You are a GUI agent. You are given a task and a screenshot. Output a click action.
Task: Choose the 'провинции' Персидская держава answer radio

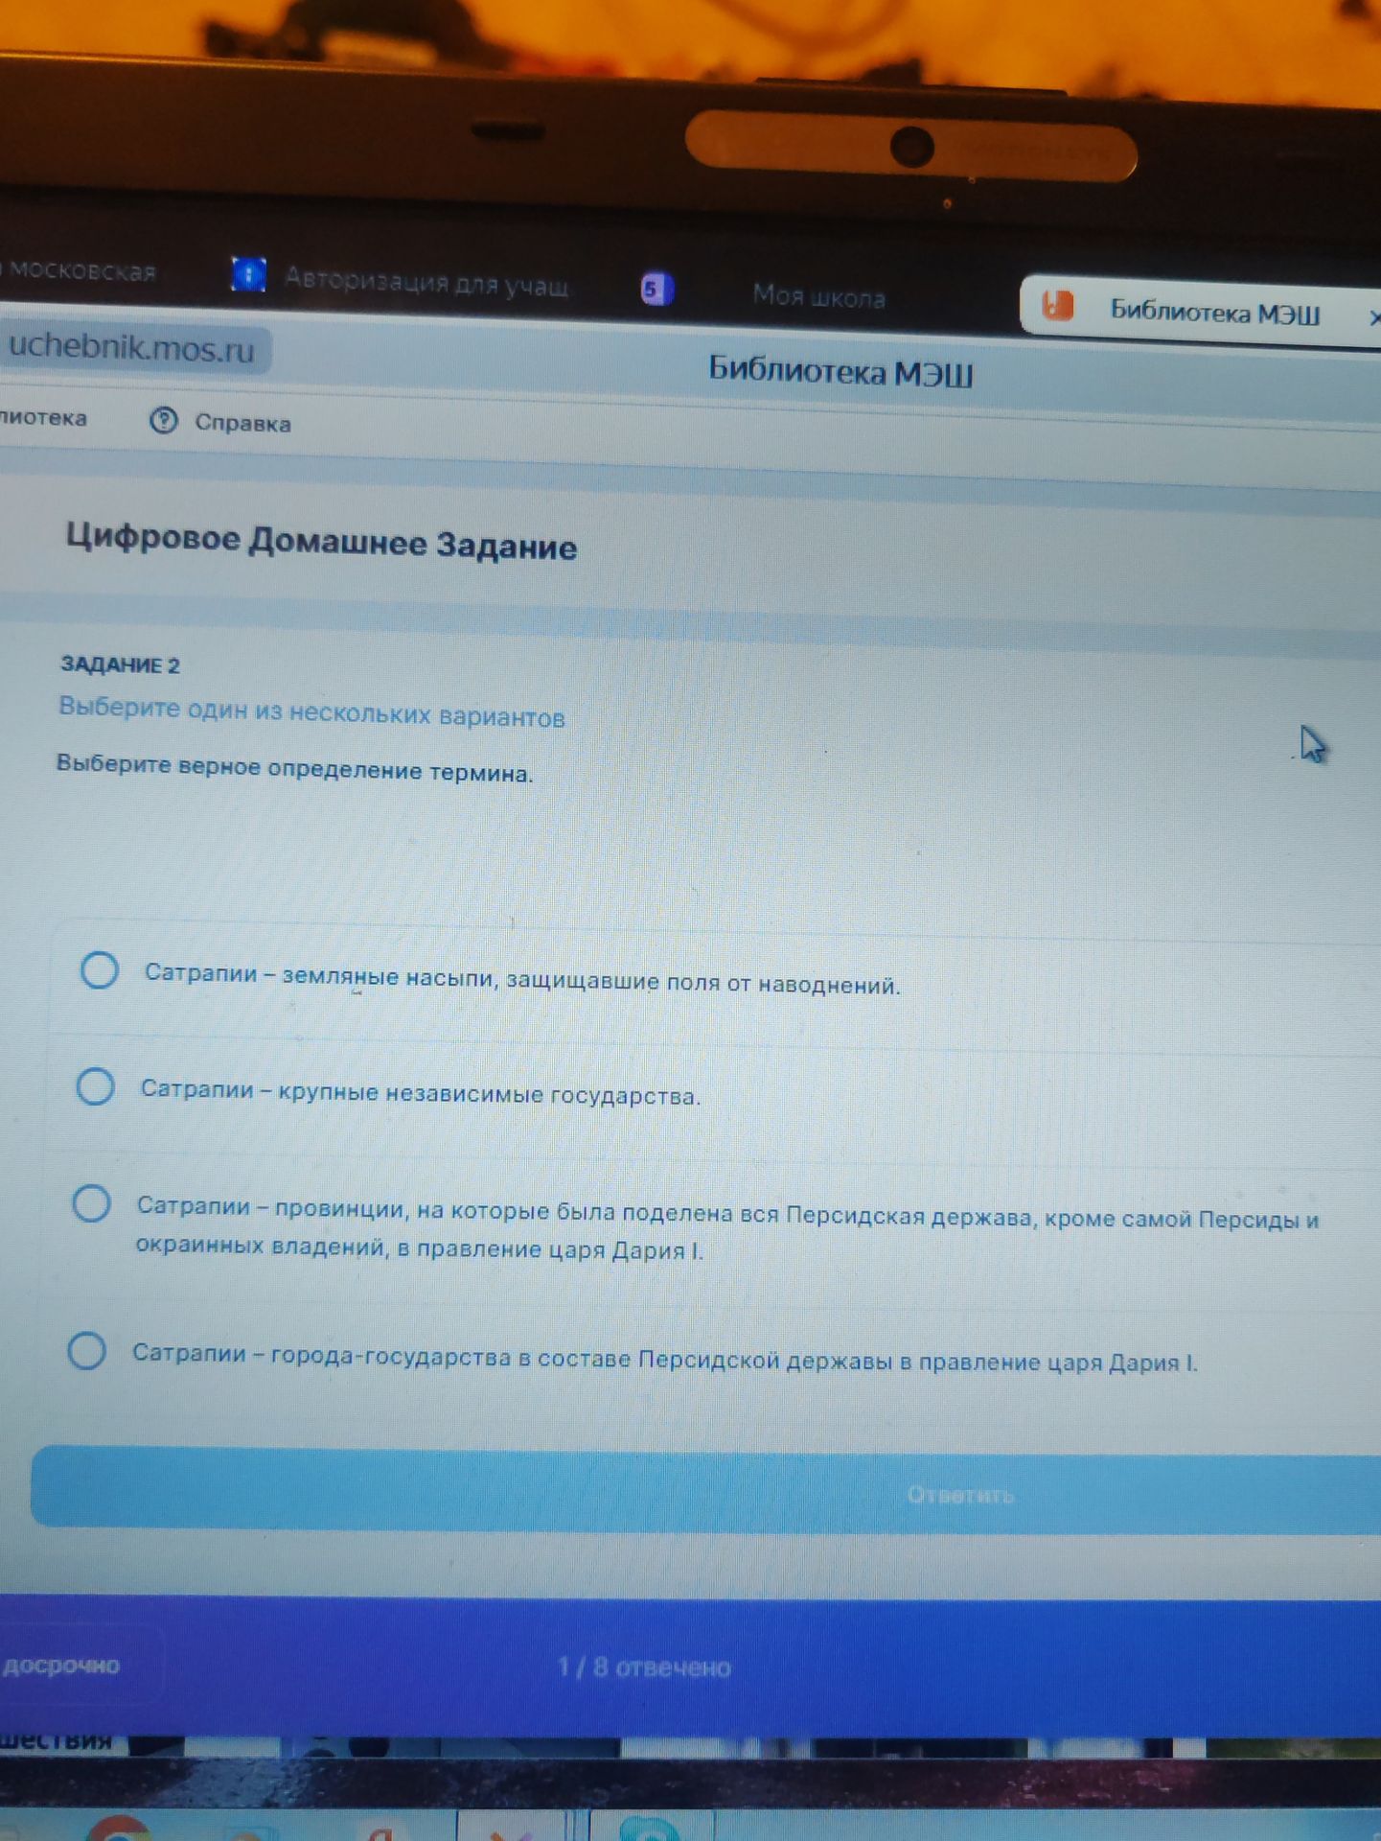click(92, 1202)
